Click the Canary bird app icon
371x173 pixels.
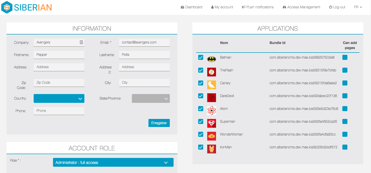click(x=211, y=85)
